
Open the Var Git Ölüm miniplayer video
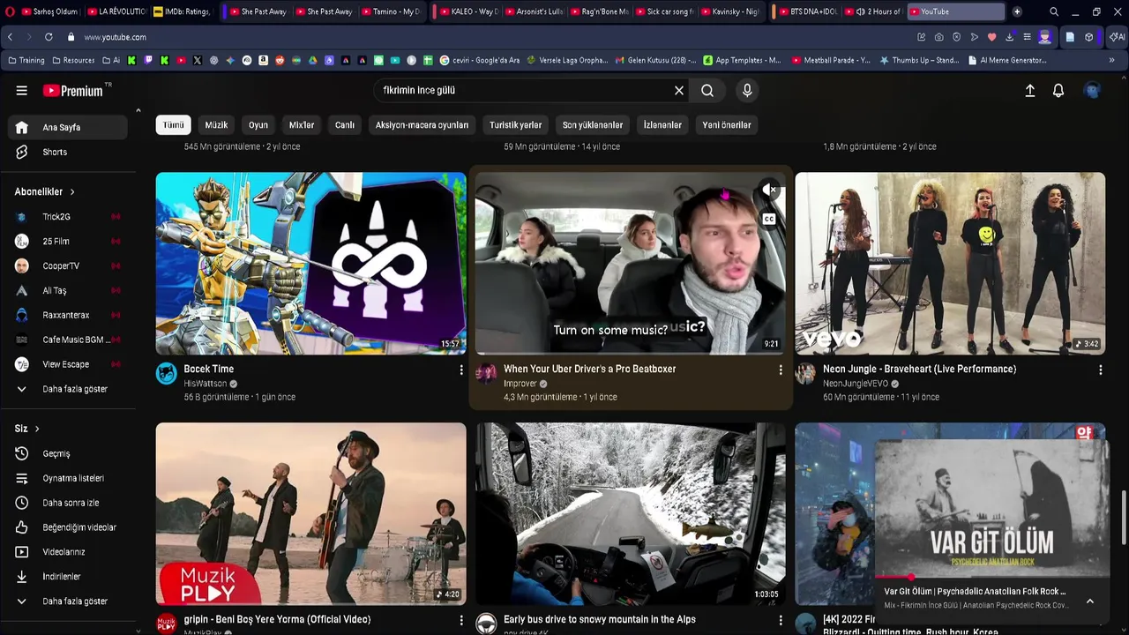[992, 508]
